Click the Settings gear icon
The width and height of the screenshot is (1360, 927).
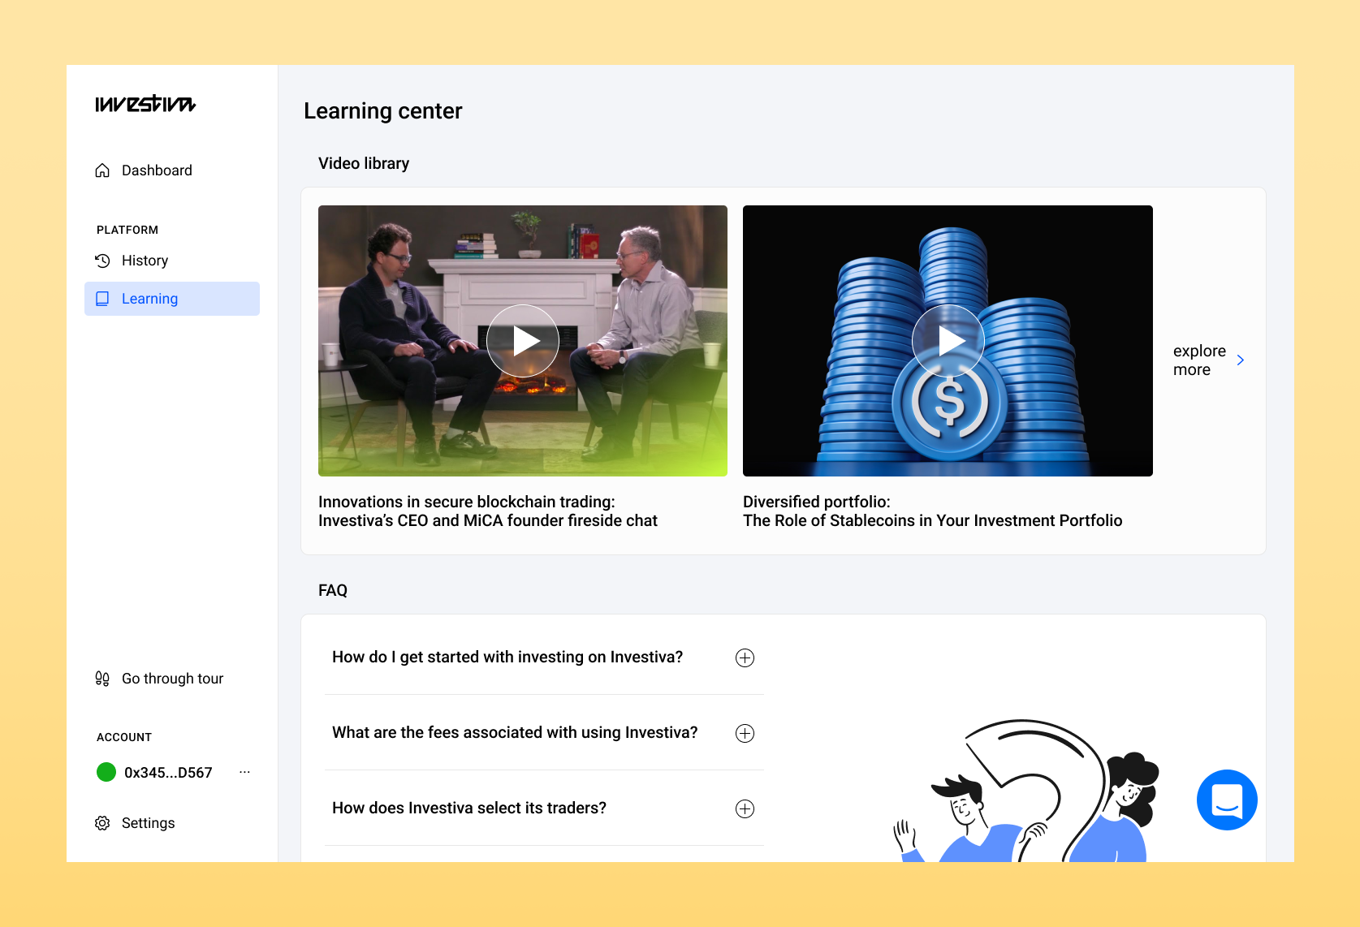[x=102, y=823]
